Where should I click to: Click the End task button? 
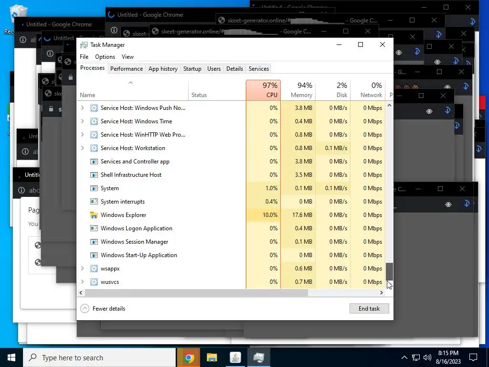pyautogui.click(x=369, y=309)
